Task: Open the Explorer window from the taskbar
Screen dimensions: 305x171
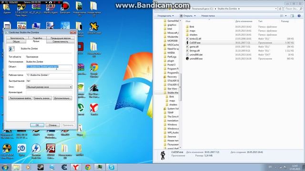Action: (16, 167)
